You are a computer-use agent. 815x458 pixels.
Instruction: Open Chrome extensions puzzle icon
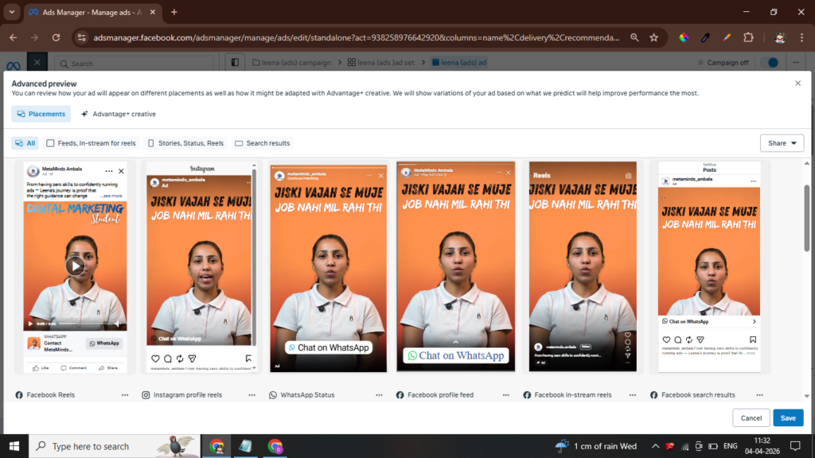(748, 37)
